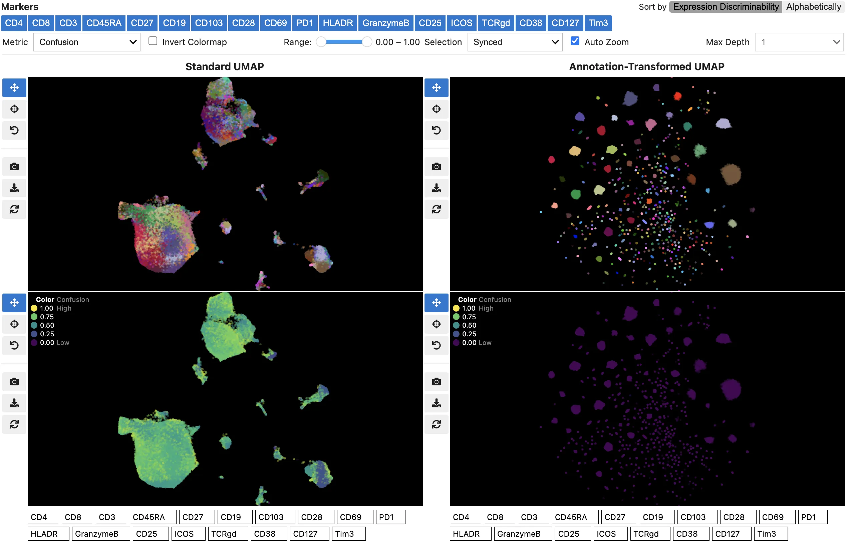Image resolution: width=847 pixels, height=543 pixels.
Task: Open the Metric Confusion dropdown
Action: tap(87, 42)
